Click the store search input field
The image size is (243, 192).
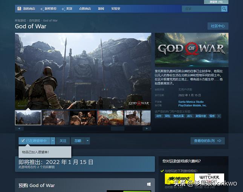point(202,9)
